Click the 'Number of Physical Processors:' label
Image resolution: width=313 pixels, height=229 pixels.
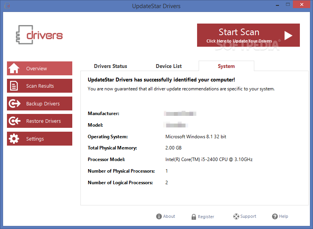click(x=121, y=171)
